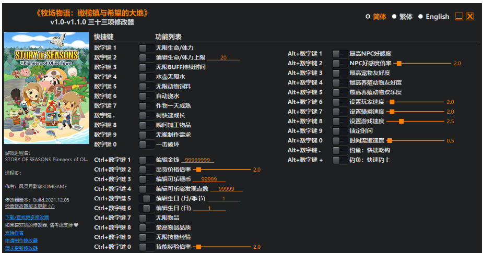Image resolution: width=483 pixels, height=253 pixels.
Task: Toggle 编辑生命/体力上限 switch
Action: tap(146, 57)
